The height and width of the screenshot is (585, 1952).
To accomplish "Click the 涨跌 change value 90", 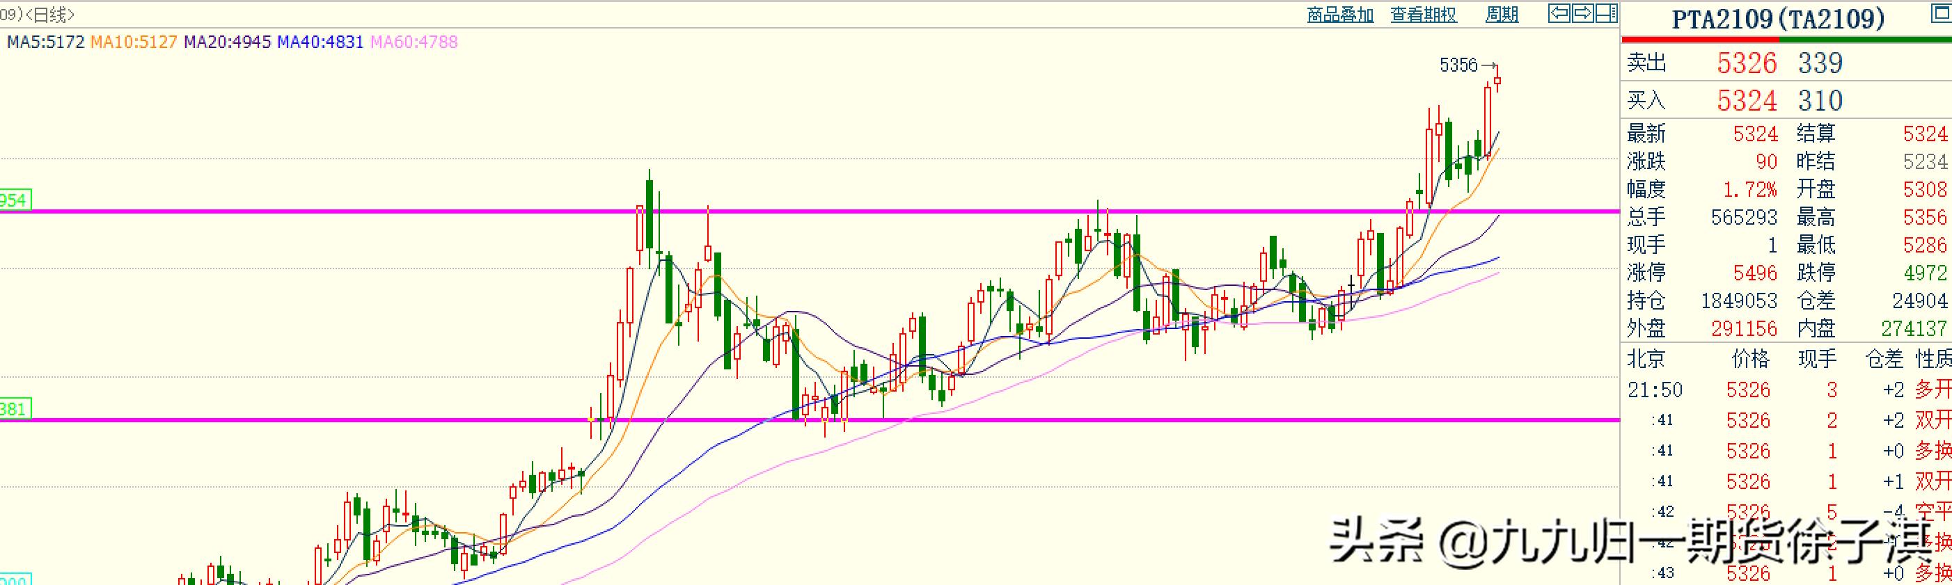I will point(1766,162).
